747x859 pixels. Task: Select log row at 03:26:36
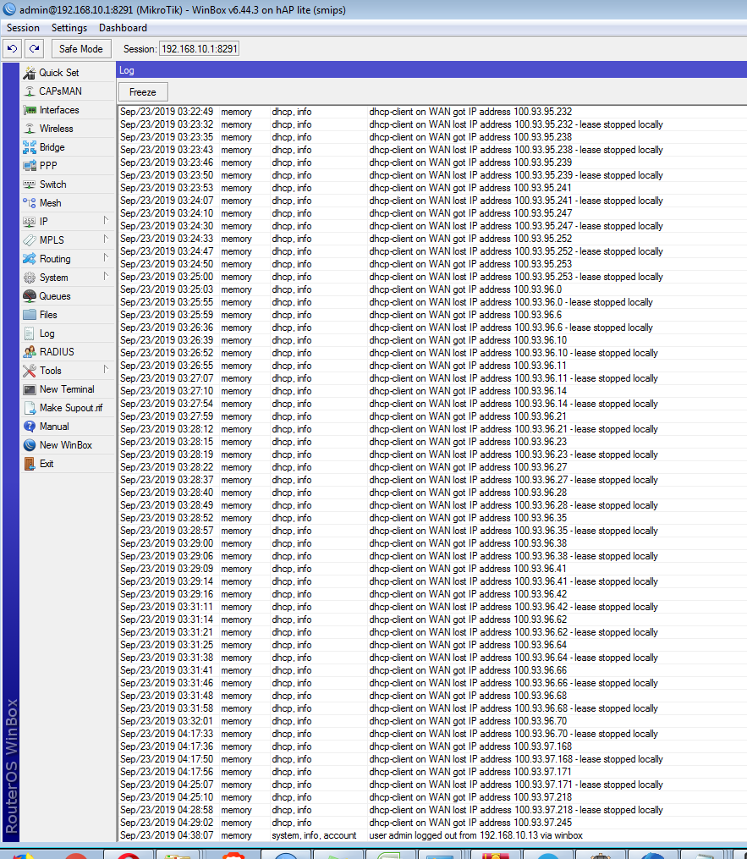click(x=432, y=328)
